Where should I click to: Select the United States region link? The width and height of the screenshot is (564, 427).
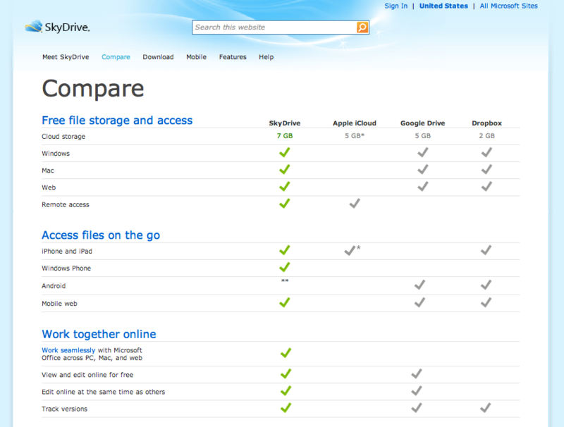(x=443, y=6)
